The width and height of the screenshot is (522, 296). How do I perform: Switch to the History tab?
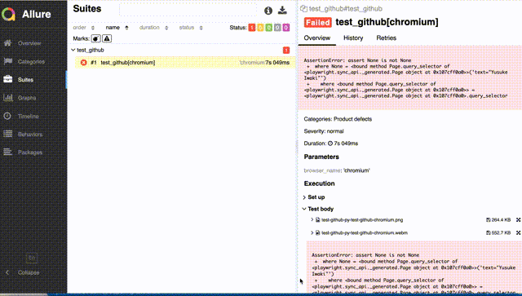pos(353,38)
